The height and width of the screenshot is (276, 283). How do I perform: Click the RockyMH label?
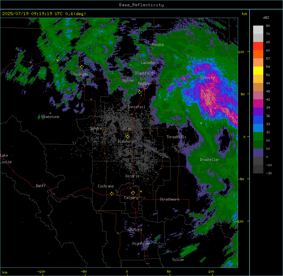(80, 74)
